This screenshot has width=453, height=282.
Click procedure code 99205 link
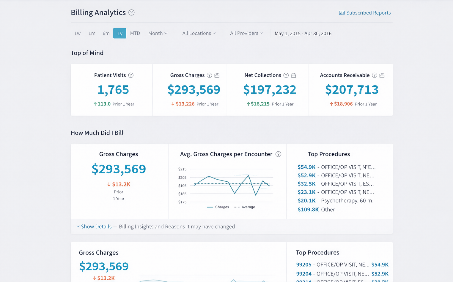point(303,264)
